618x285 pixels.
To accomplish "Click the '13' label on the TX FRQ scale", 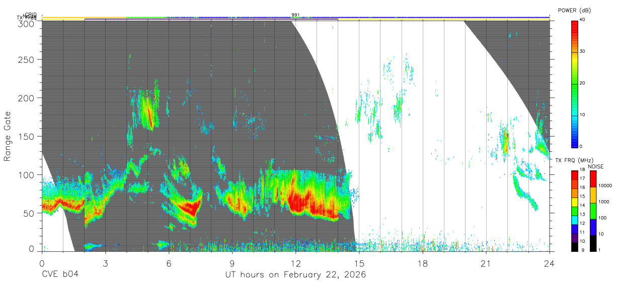I will [x=582, y=214].
